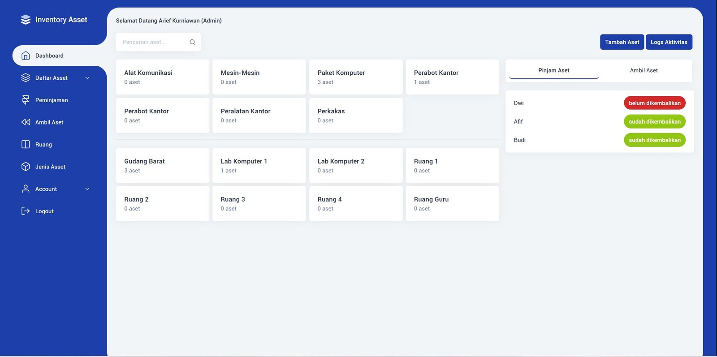Click the Jenis Asset box icon
The height and width of the screenshot is (357, 717).
(x=26, y=167)
